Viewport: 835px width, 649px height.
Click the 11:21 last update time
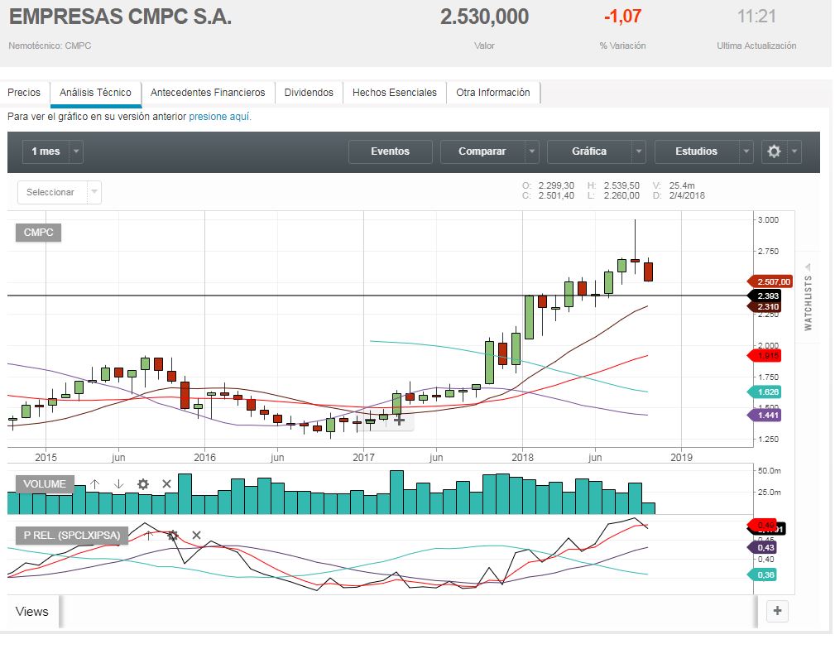756,17
